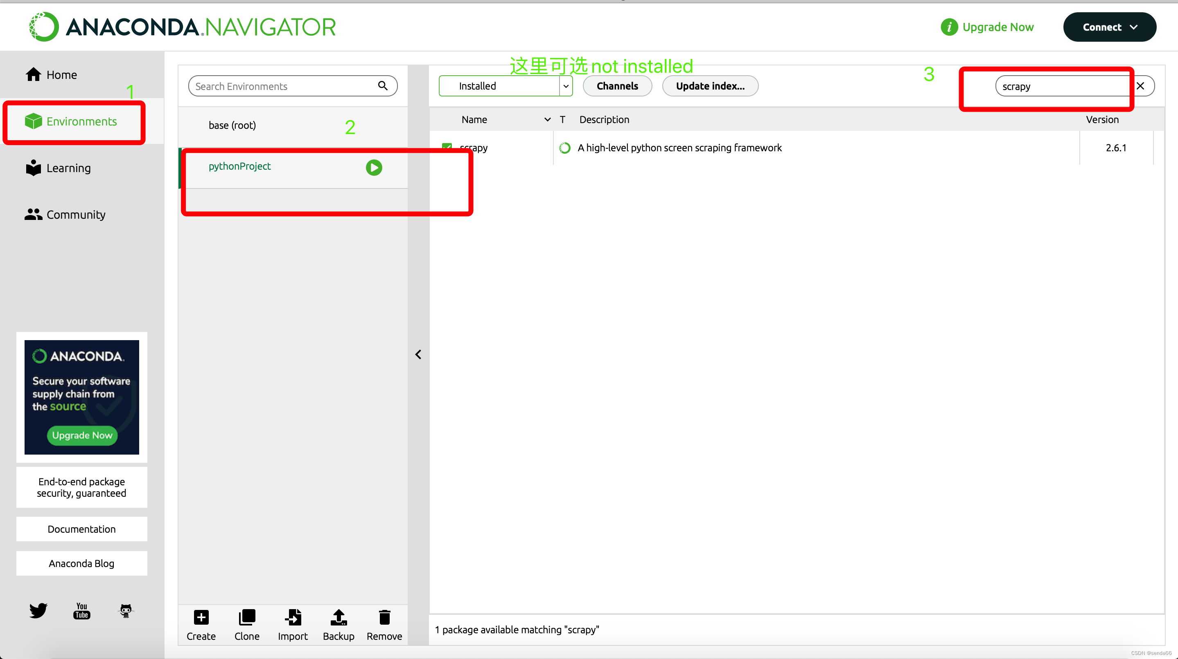This screenshot has width=1178, height=659.
Task: Click the collapse sidebar arrow
Action: (418, 354)
